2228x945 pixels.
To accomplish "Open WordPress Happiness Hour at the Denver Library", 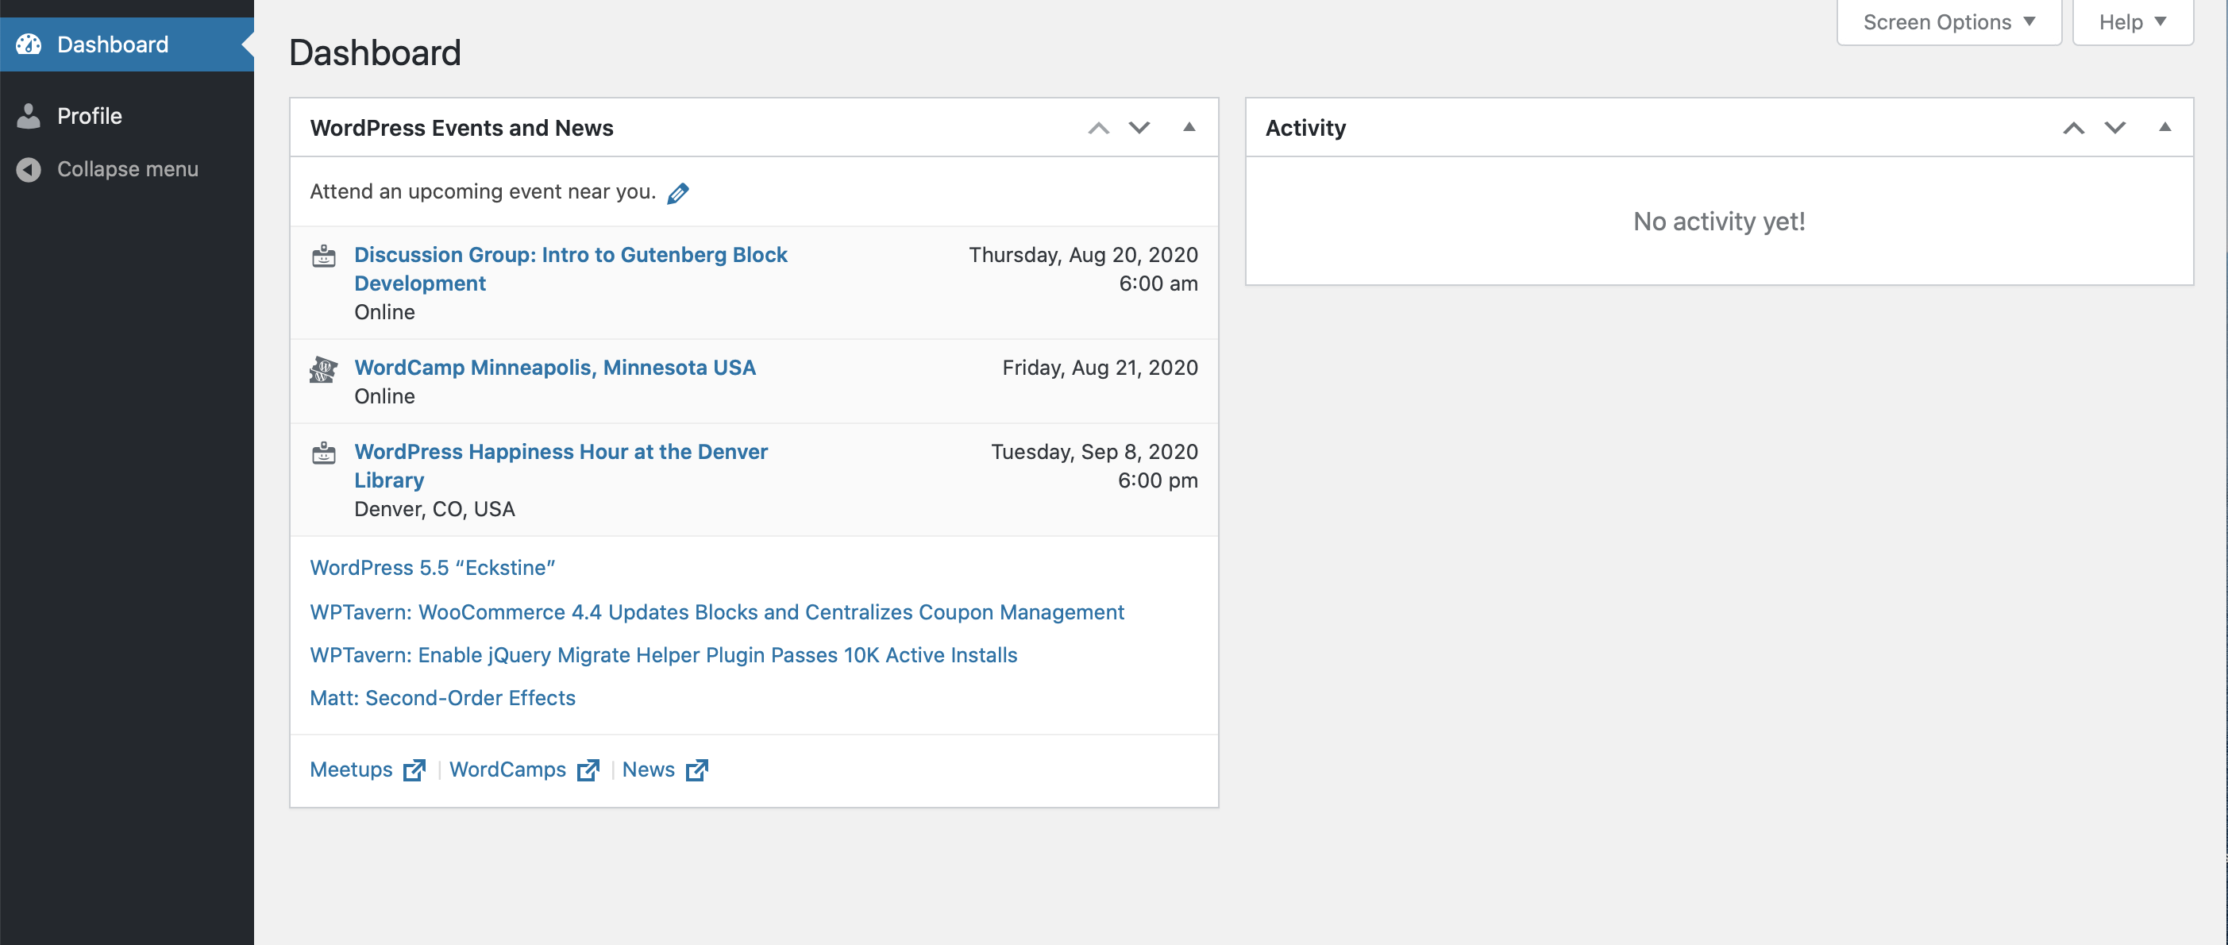I will pyautogui.click(x=561, y=465).
